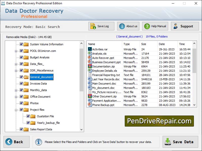Toggle the Budget Analysis checkbox
This screenshot has width=202, height=151.
click(21, 57)
